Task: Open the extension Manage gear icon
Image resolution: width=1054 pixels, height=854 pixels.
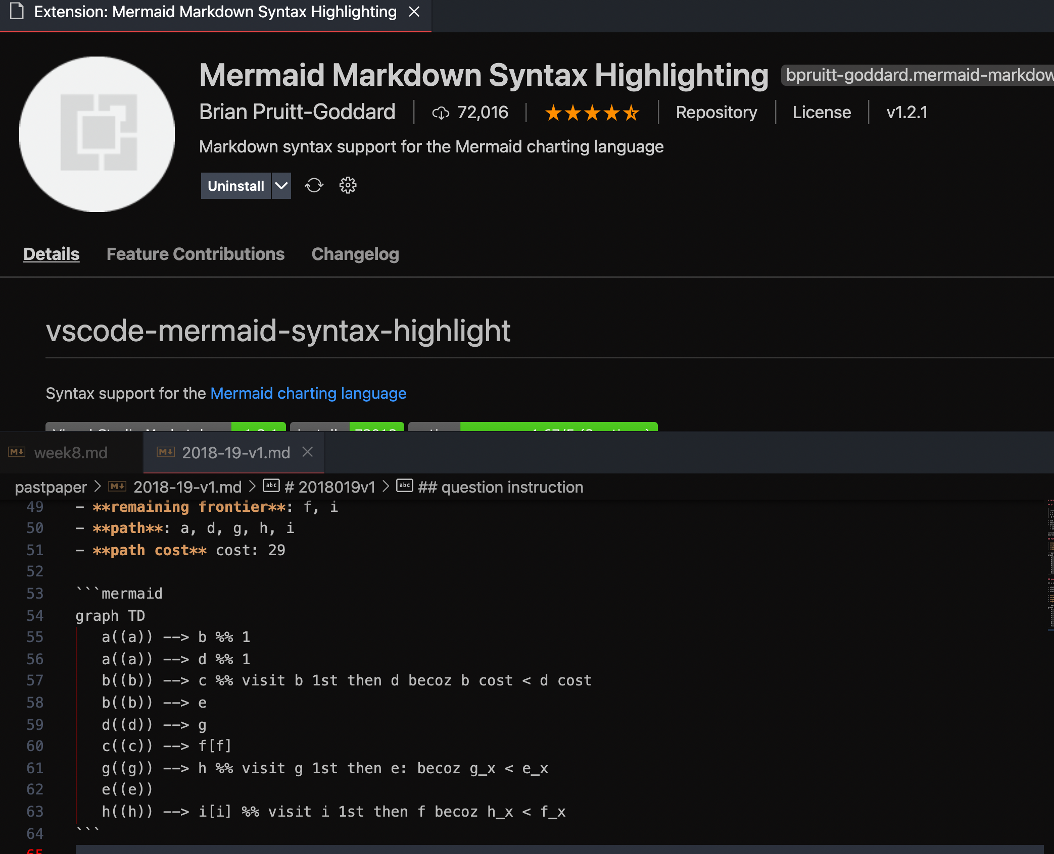Action: point(347,185)
